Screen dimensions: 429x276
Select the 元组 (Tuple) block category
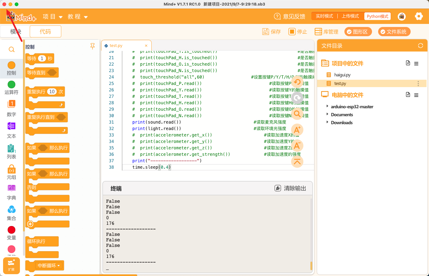tap(11, 172)
